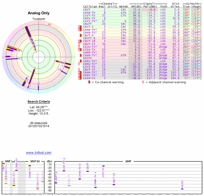The height and width of the screenshot is (196, 204).
Task: Click the Height: 10.0 ft. text
Action: 39,114
